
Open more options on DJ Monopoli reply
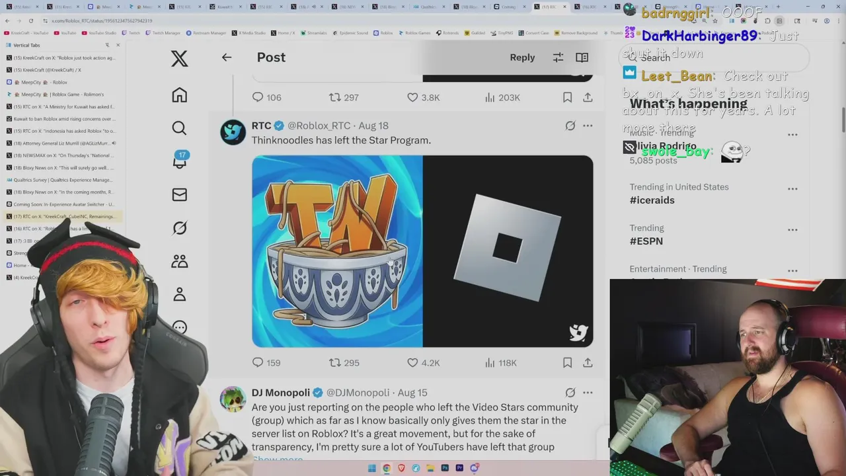(x=588, y=393)
